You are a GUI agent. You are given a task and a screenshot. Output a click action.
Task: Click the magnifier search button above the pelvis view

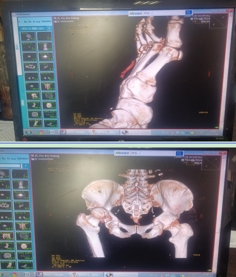[179, 153]
